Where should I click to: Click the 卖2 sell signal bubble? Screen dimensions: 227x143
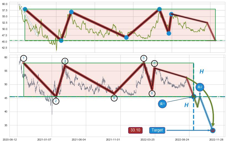[200, 87]
